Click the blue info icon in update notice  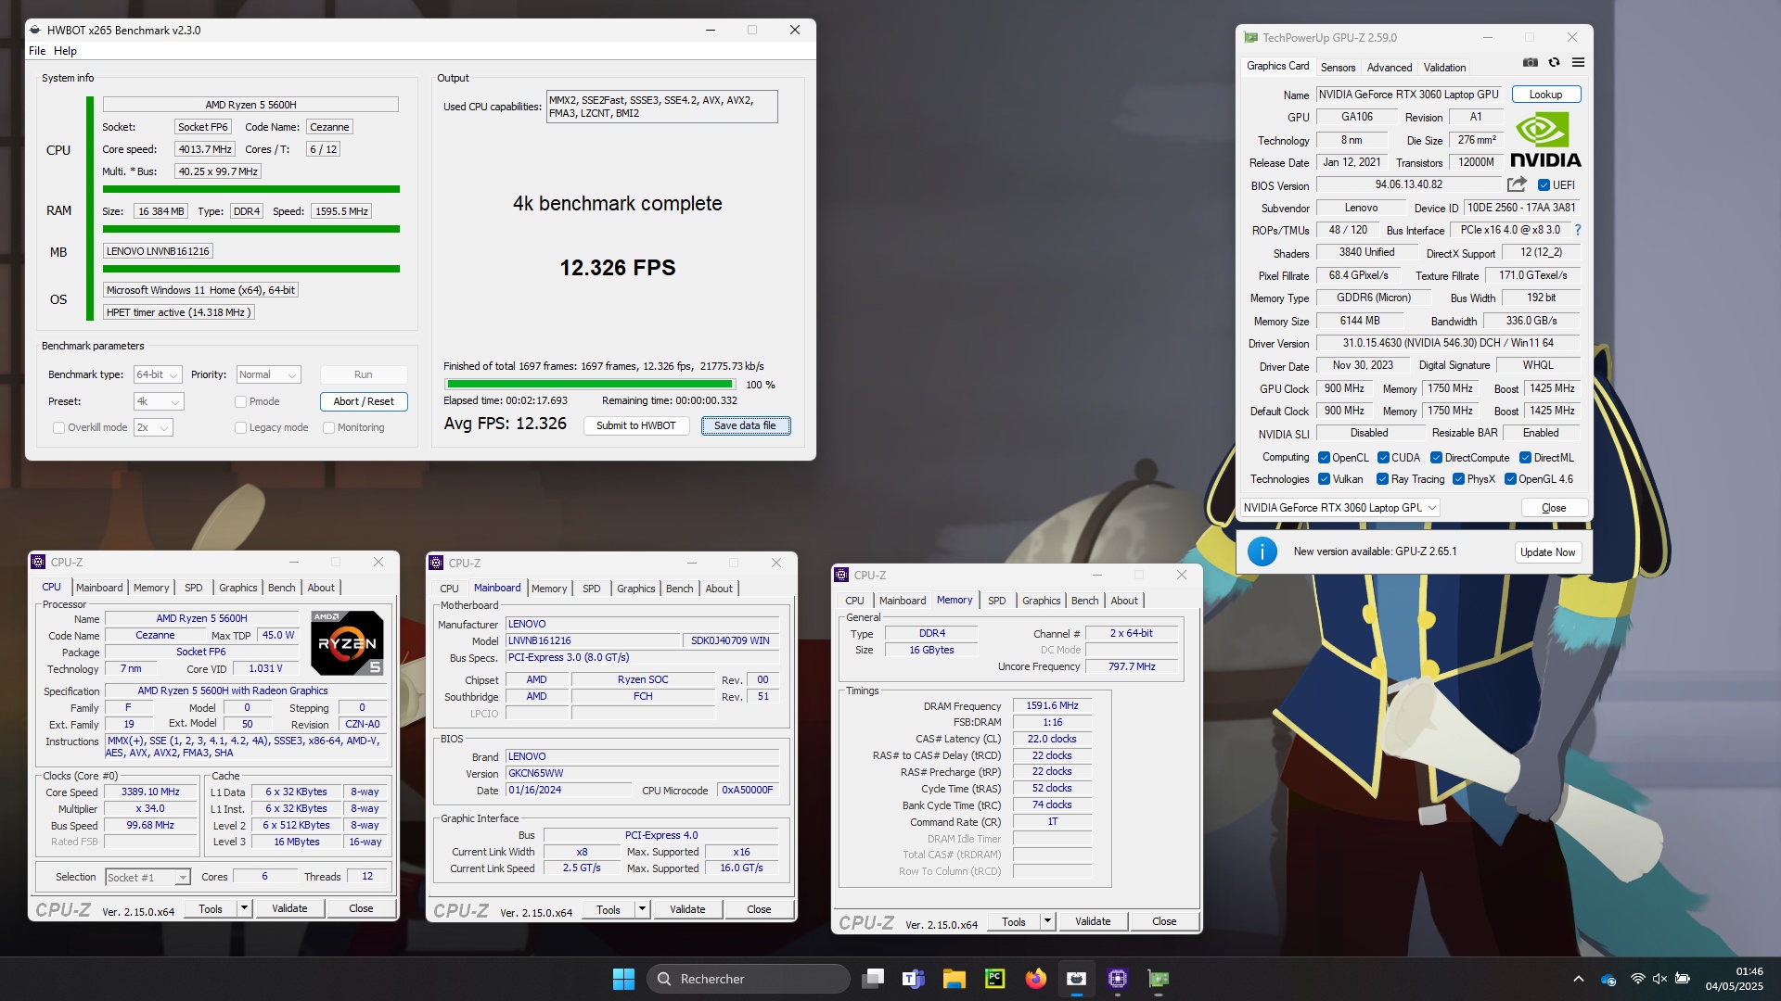[1262, 551]
